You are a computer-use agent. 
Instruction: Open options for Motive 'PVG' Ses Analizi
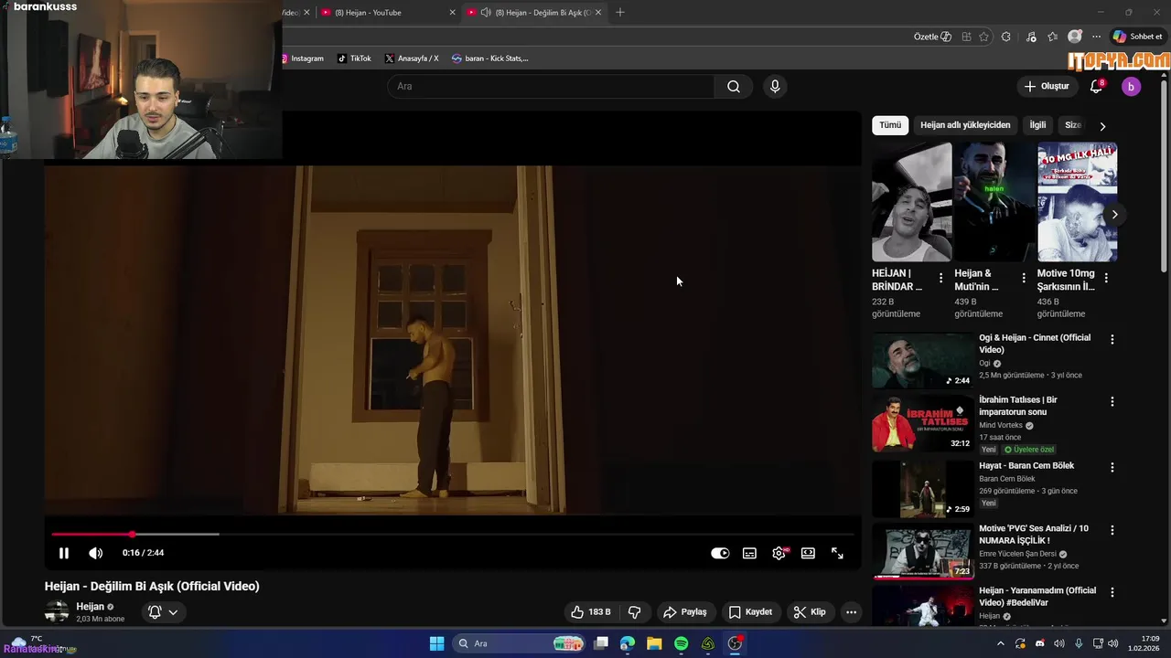[x=1112, y=529]
